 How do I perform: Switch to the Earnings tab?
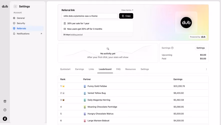[x=79, y=69]
